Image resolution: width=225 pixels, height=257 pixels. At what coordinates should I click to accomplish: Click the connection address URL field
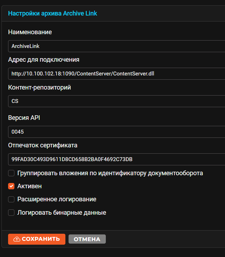click(116, 74)
